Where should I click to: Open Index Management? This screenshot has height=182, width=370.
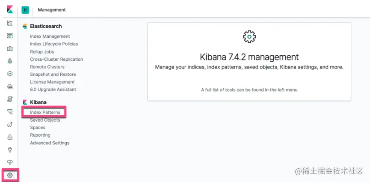point(50,36)
